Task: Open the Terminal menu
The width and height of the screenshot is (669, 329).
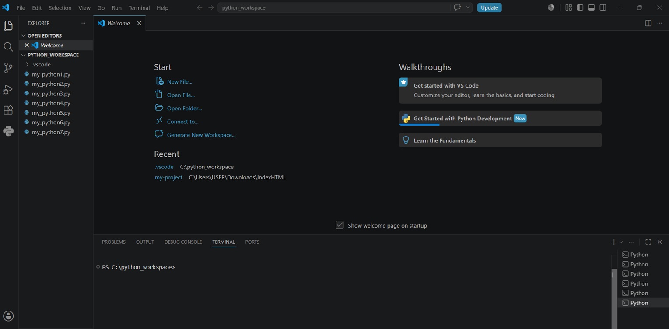Action: (139, 7)
